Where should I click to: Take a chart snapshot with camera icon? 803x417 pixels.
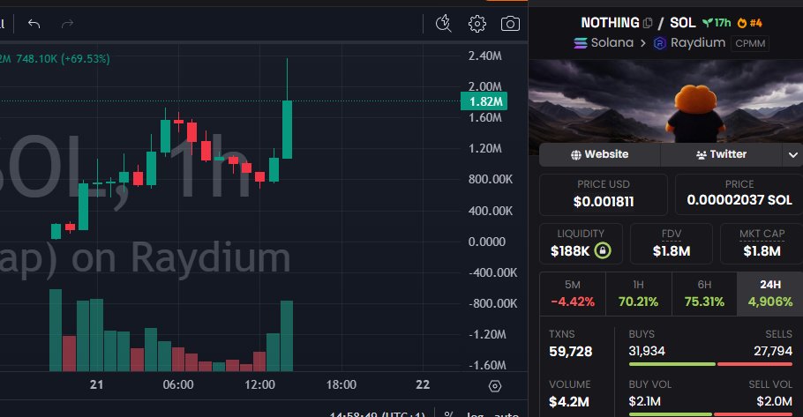(x=510, y=24)
